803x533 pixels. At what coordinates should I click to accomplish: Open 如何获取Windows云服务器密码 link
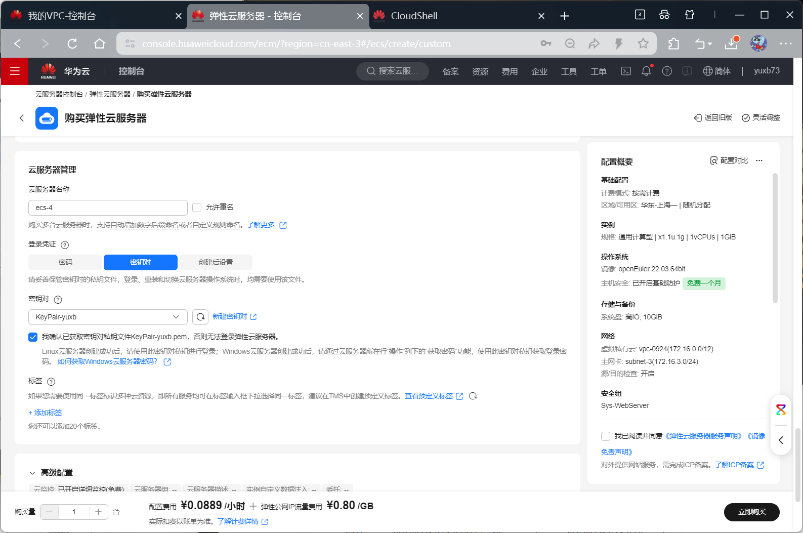(114, 362)
